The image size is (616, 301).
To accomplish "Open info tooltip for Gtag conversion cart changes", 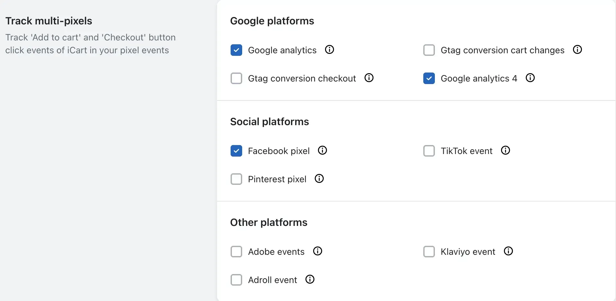I will click(x=577, y=50).
